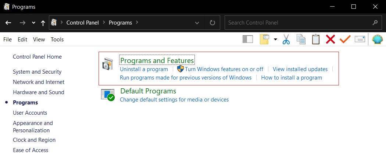This screenshot has height=155, width=386.
Task: Close the Programs window
Action: (375, 7)
